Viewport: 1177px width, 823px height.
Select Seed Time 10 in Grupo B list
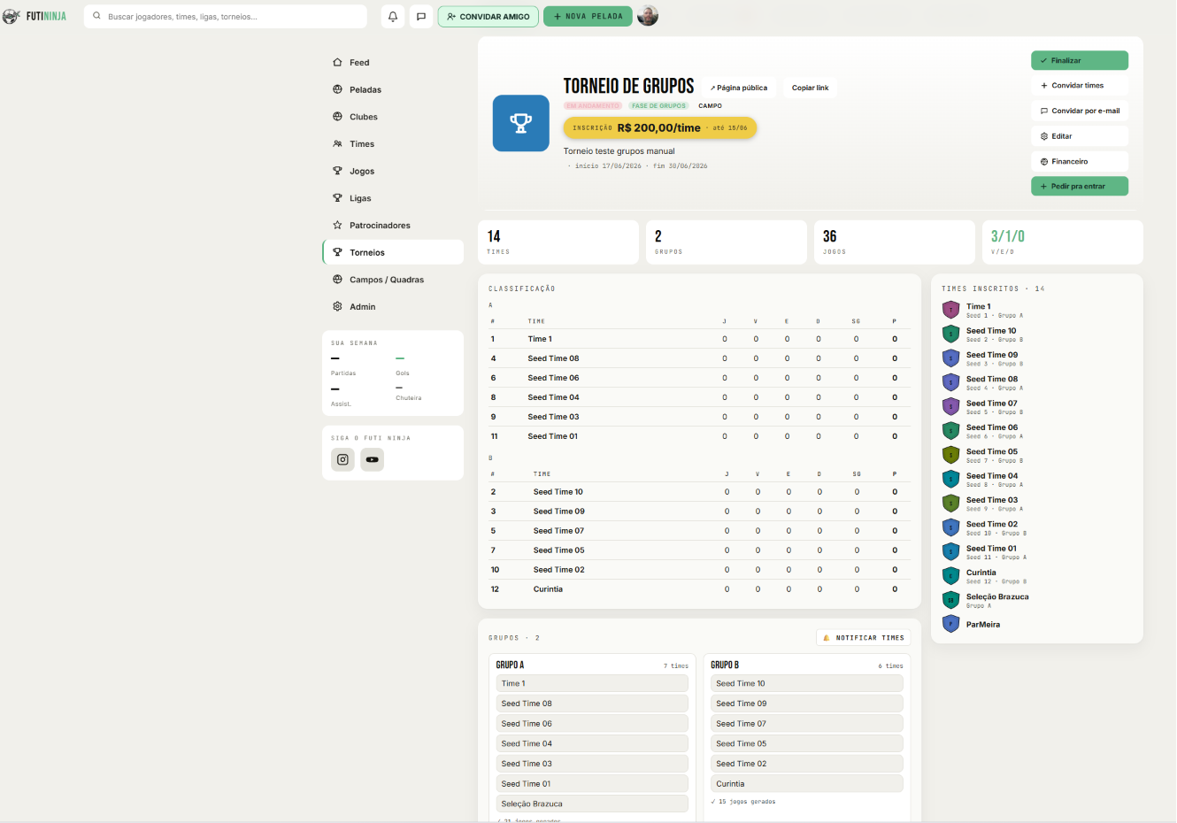(x=807, y=683)
